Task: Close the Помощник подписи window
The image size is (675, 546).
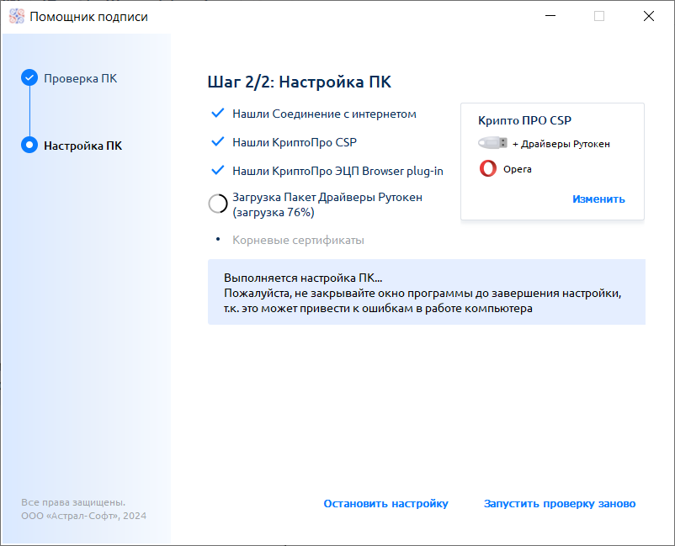Action: pos(649,16)
